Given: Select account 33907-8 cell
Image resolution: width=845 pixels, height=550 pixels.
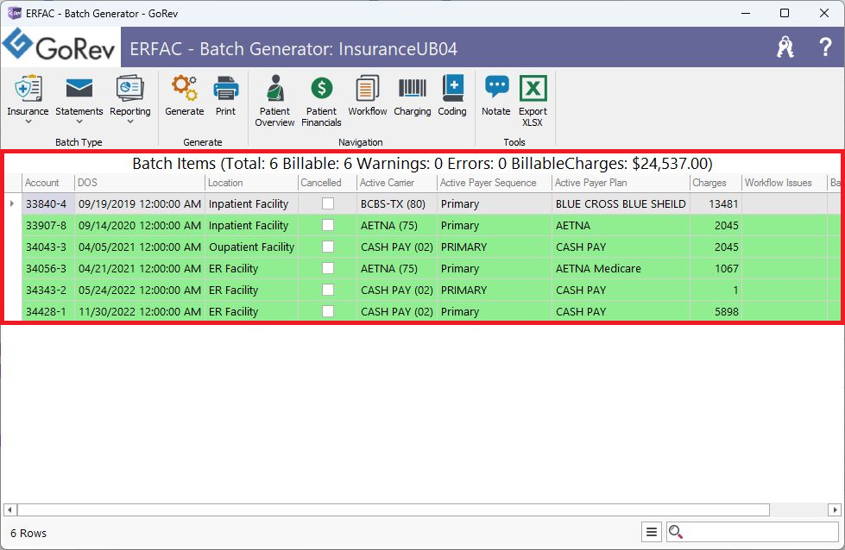Looking at the screenshot, I should pos(48,226).
